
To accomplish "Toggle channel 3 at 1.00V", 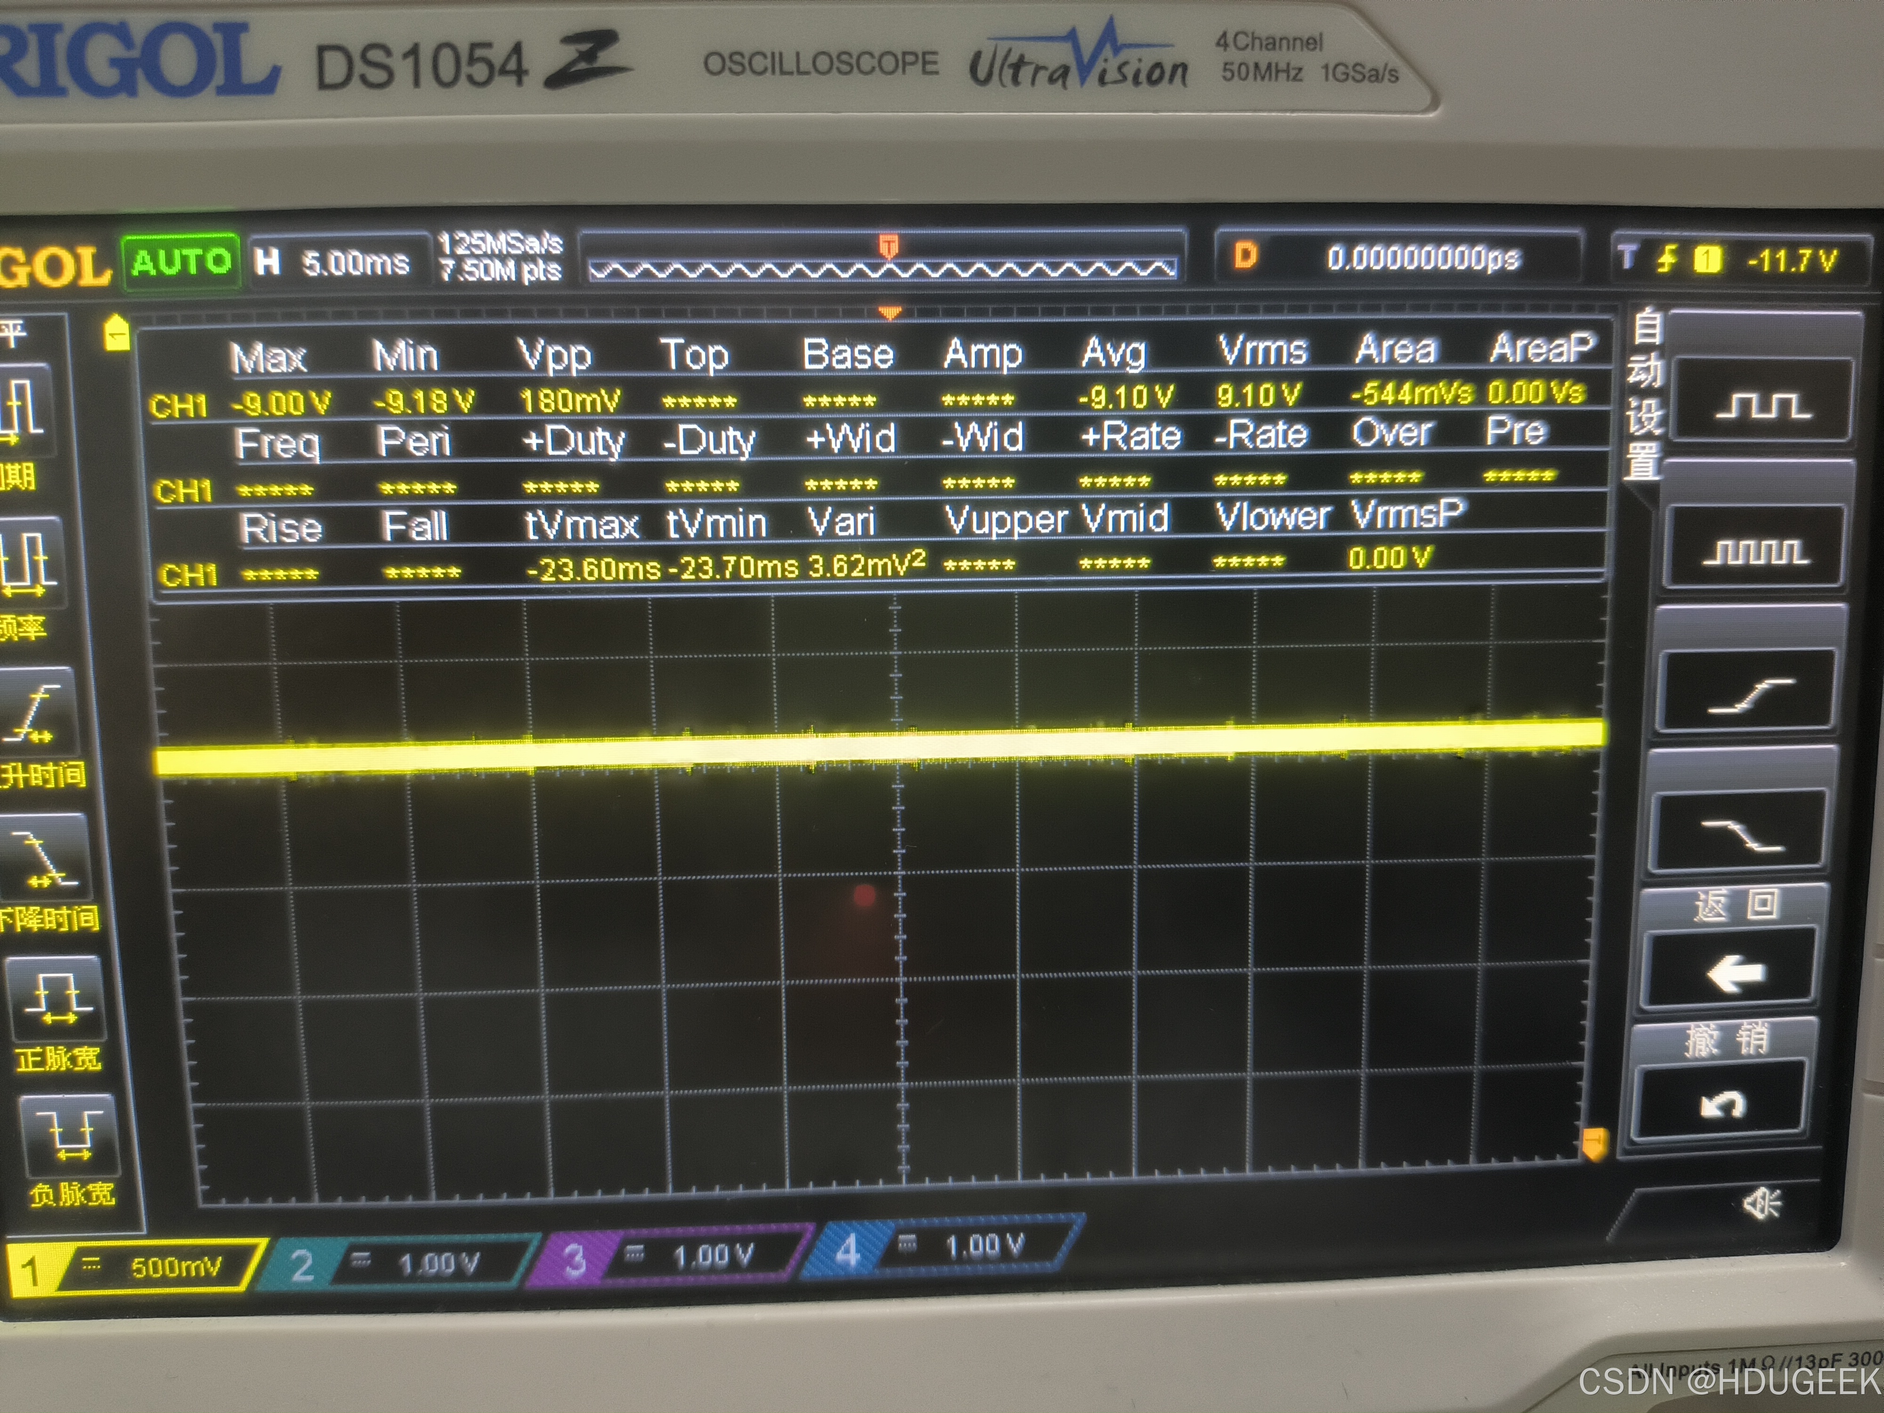I will click(673, 1256).
